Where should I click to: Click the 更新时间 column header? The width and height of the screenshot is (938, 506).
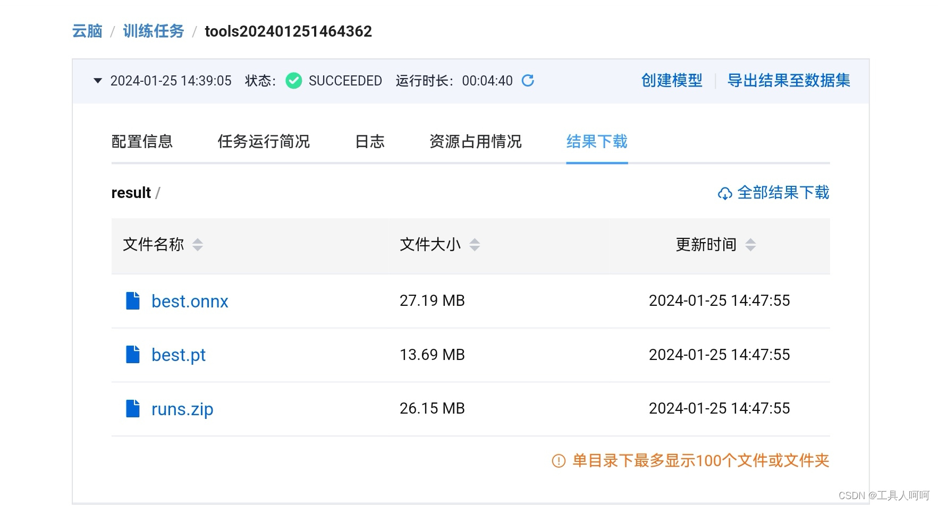706,244
